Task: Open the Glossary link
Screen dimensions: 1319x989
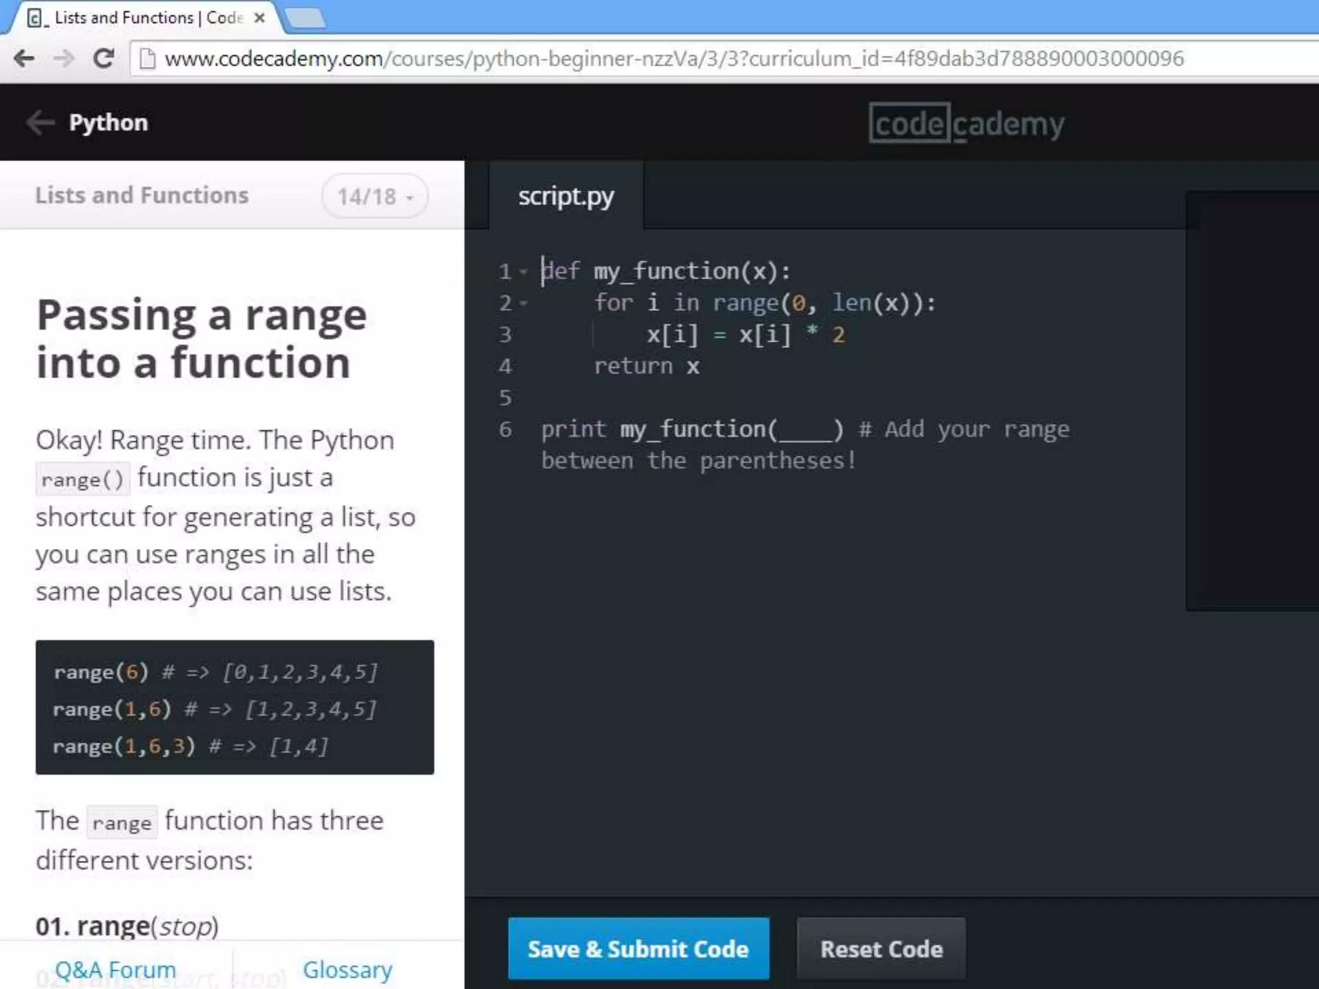Action: coord(348,969)
